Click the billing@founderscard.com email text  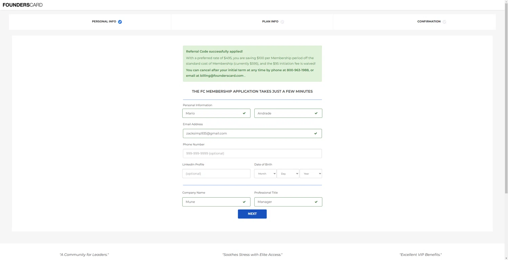[x=222, y=75]
